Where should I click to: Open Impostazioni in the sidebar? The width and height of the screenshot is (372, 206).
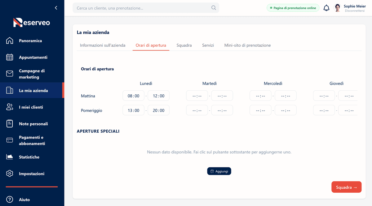pos(32,174)
